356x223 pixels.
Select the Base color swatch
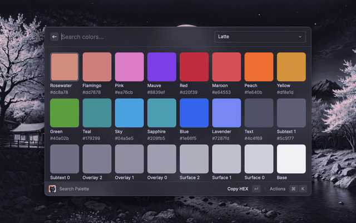[291, 159]
